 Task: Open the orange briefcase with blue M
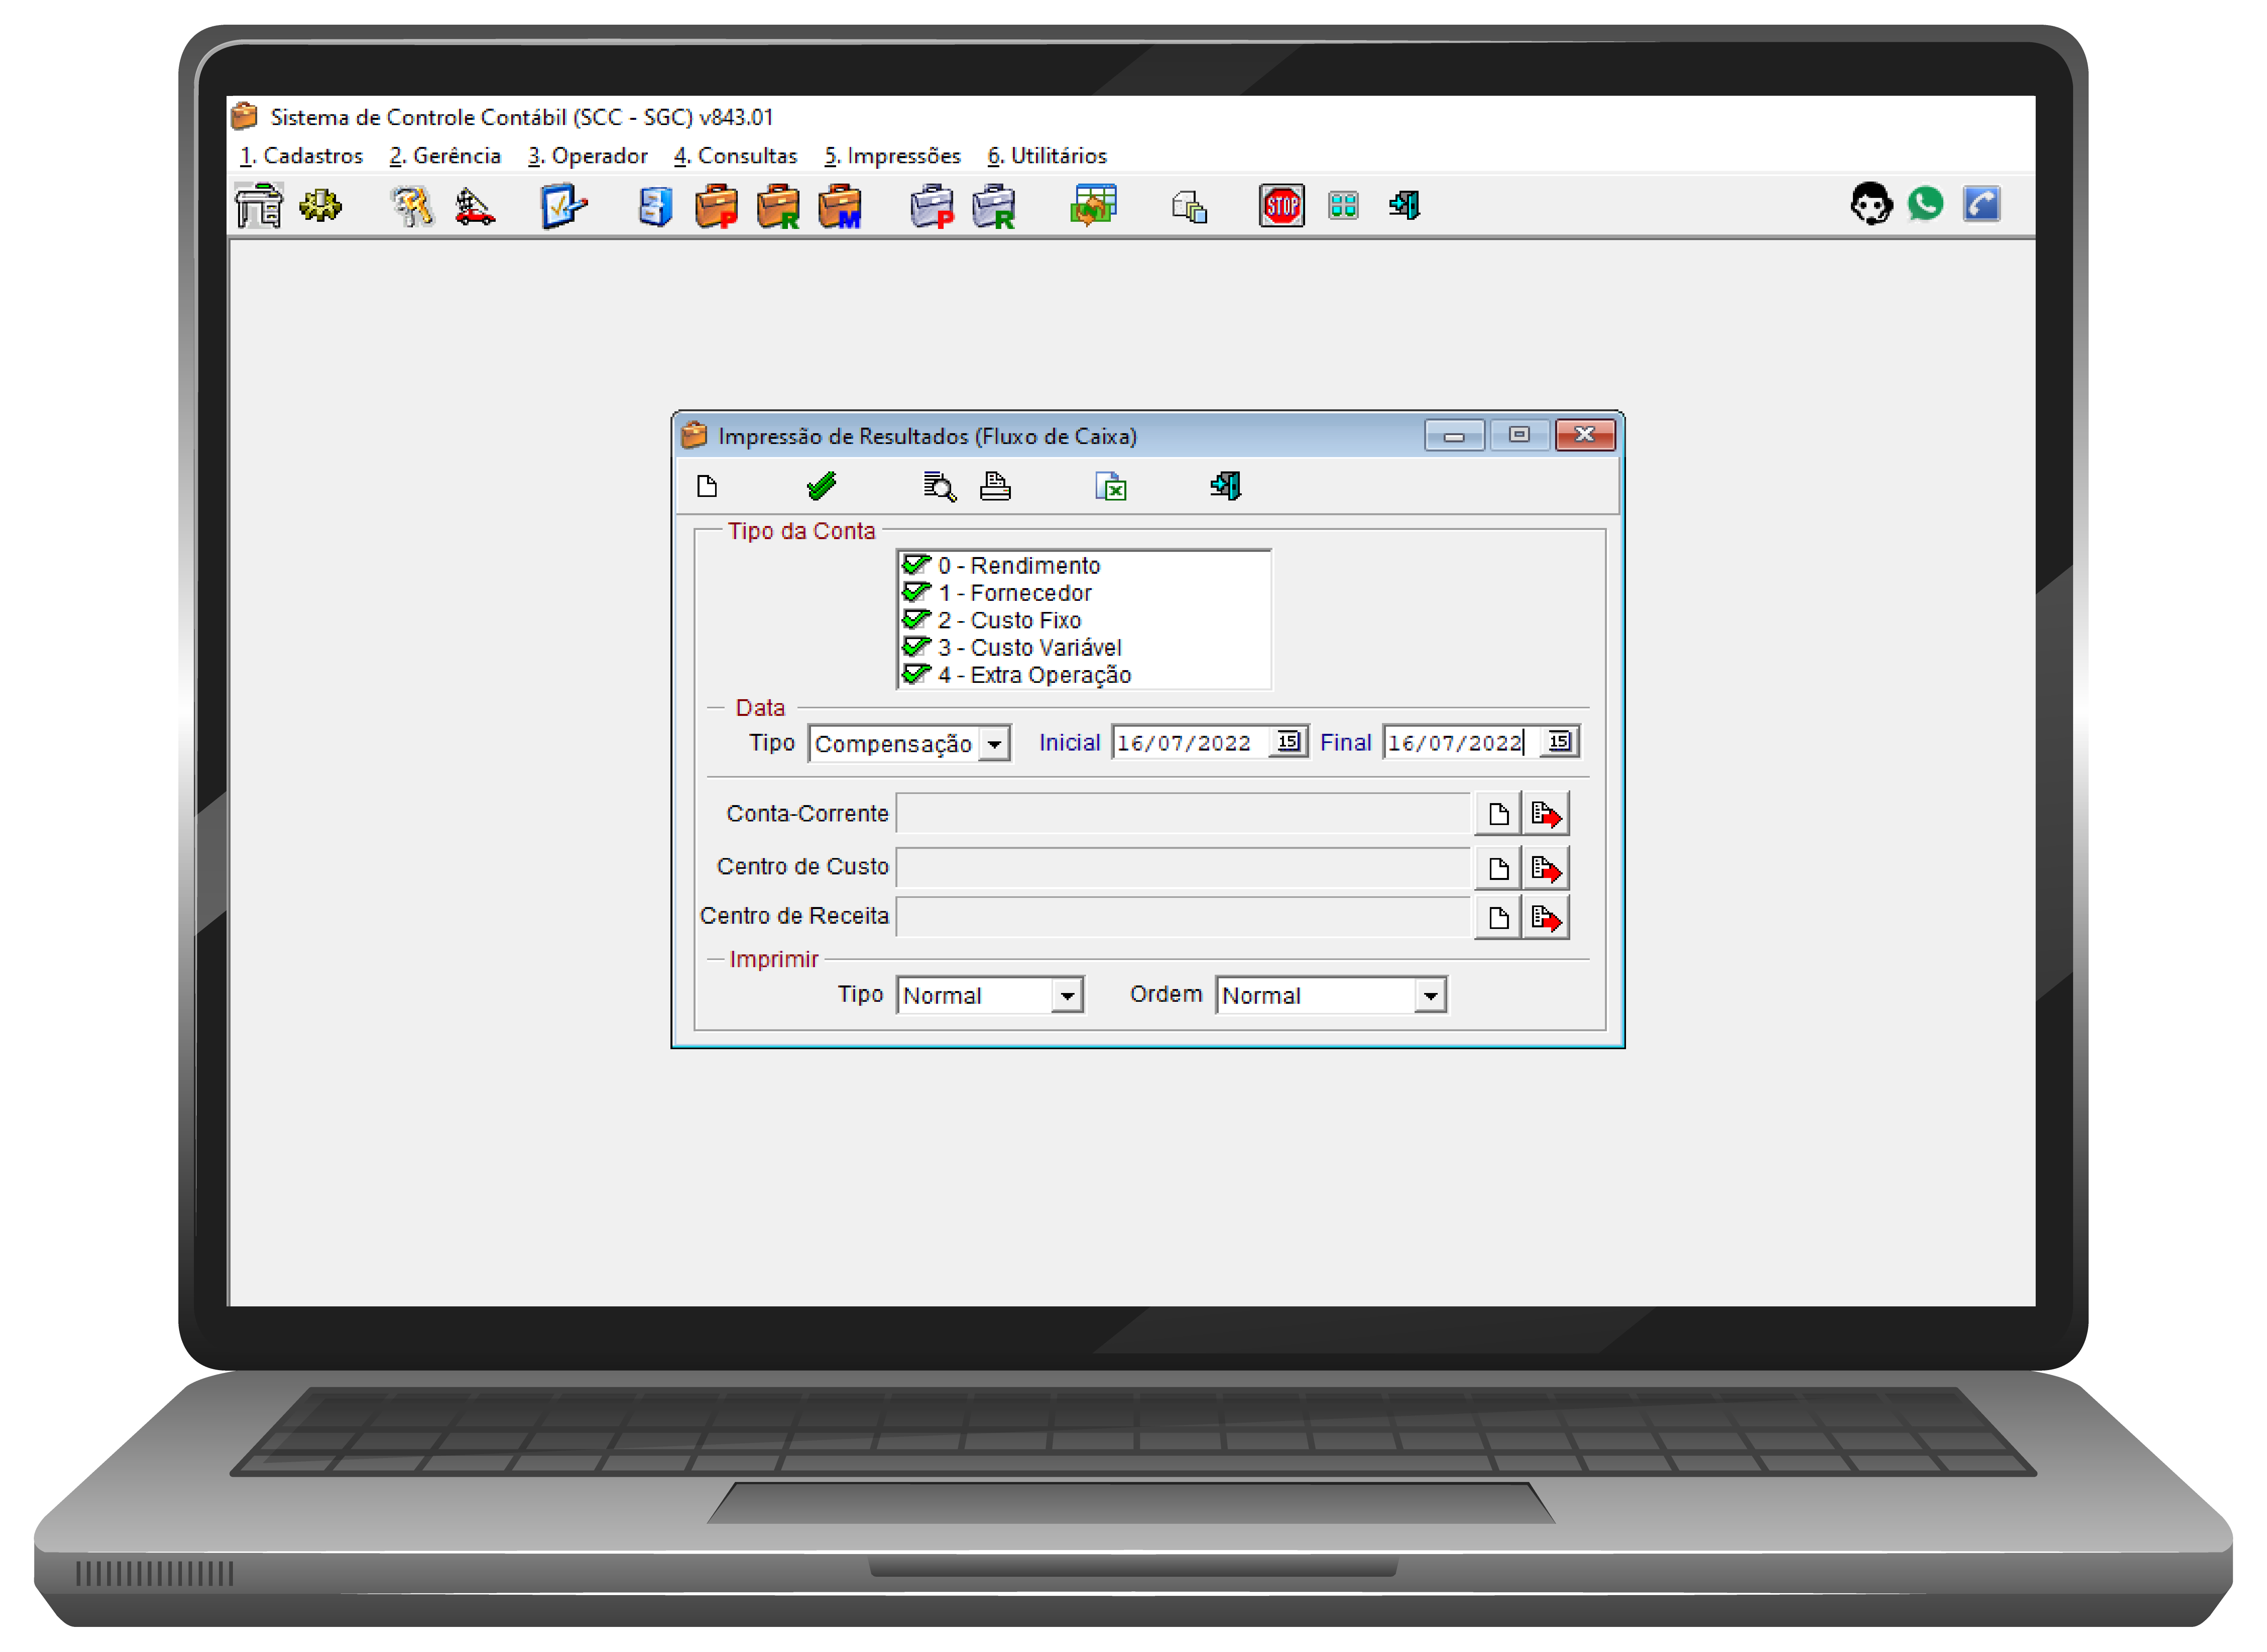coord(840,206)
